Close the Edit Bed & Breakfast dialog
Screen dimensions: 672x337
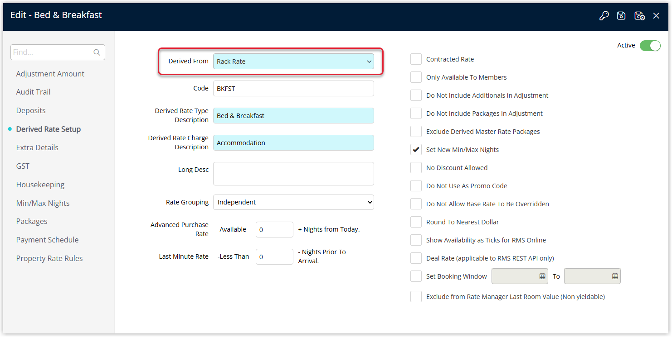coord(656,16)
